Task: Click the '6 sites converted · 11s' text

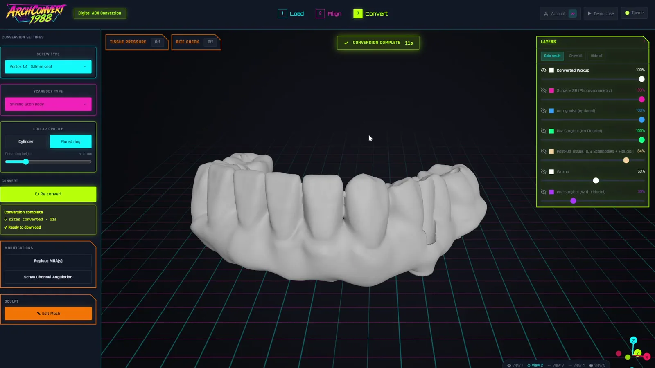Action: 30,220
